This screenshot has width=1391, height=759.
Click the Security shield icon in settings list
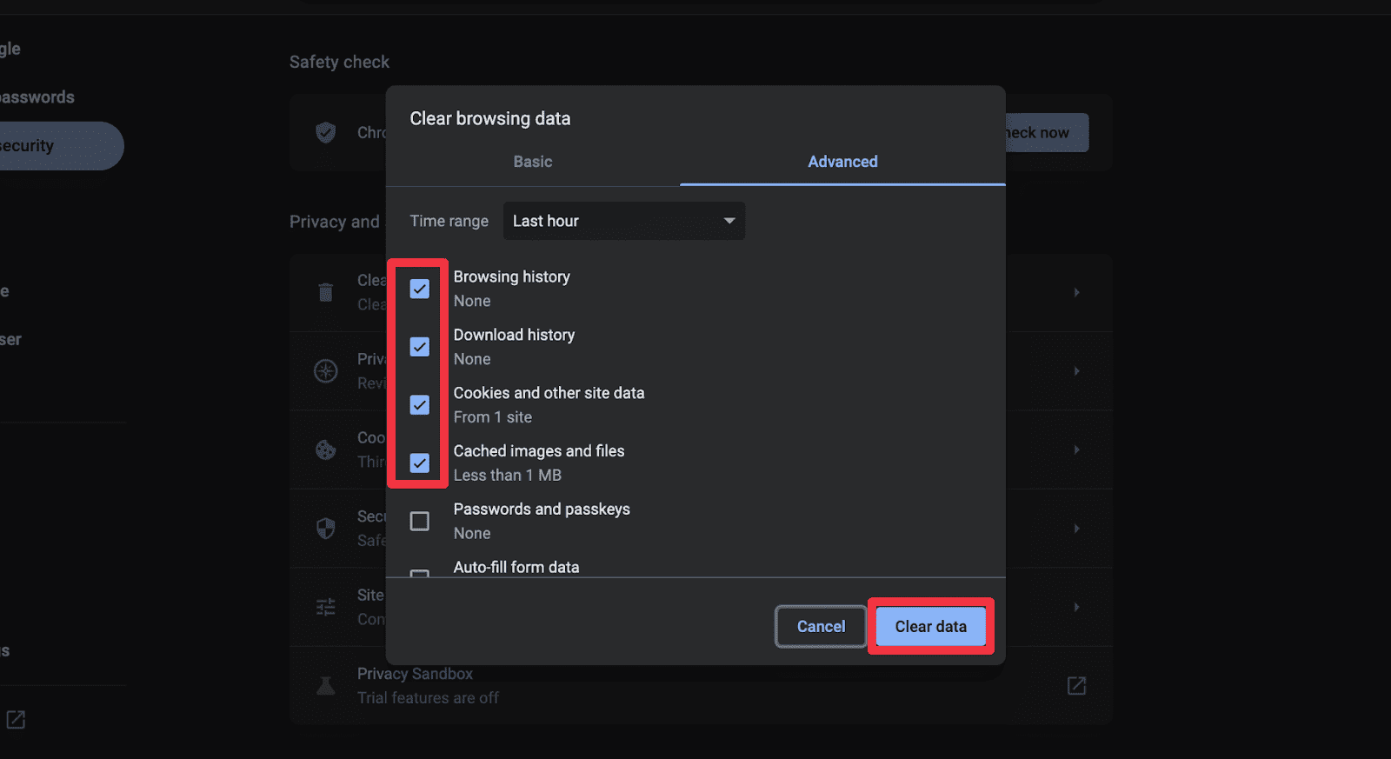pyautogui.click(x=326, y=529)
